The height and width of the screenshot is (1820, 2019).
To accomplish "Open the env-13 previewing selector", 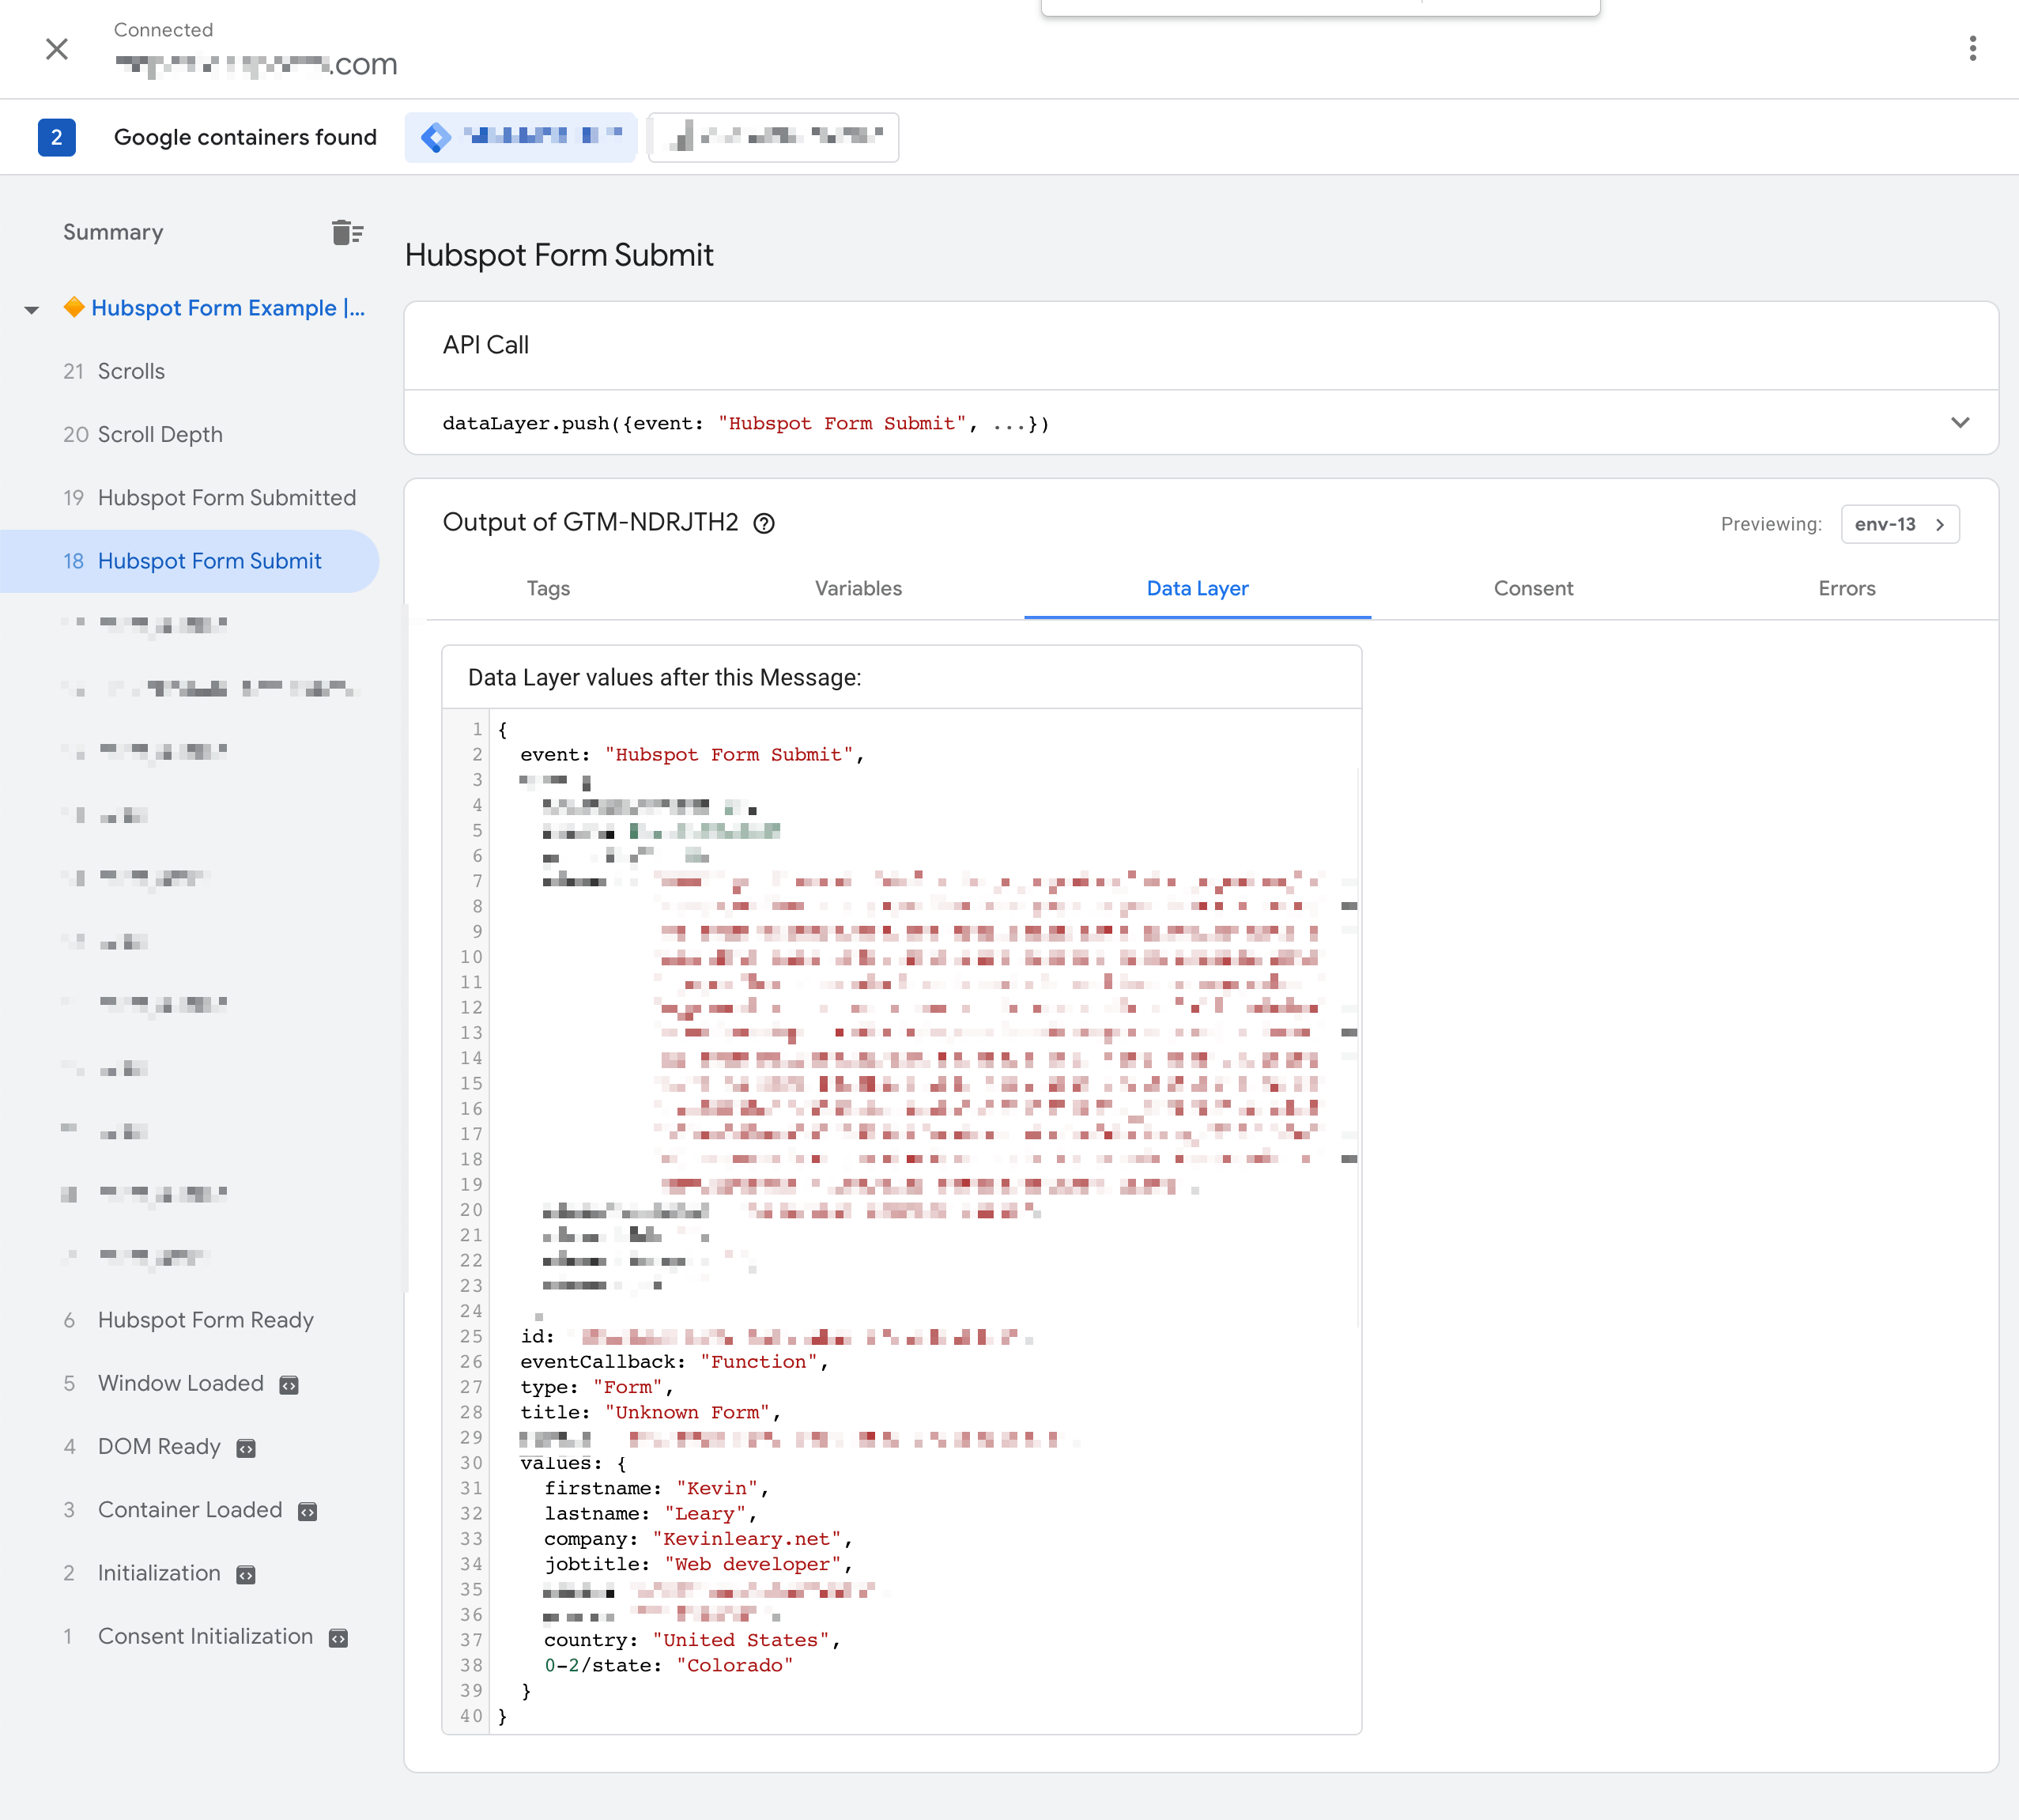I will (x=1899, y=524).
